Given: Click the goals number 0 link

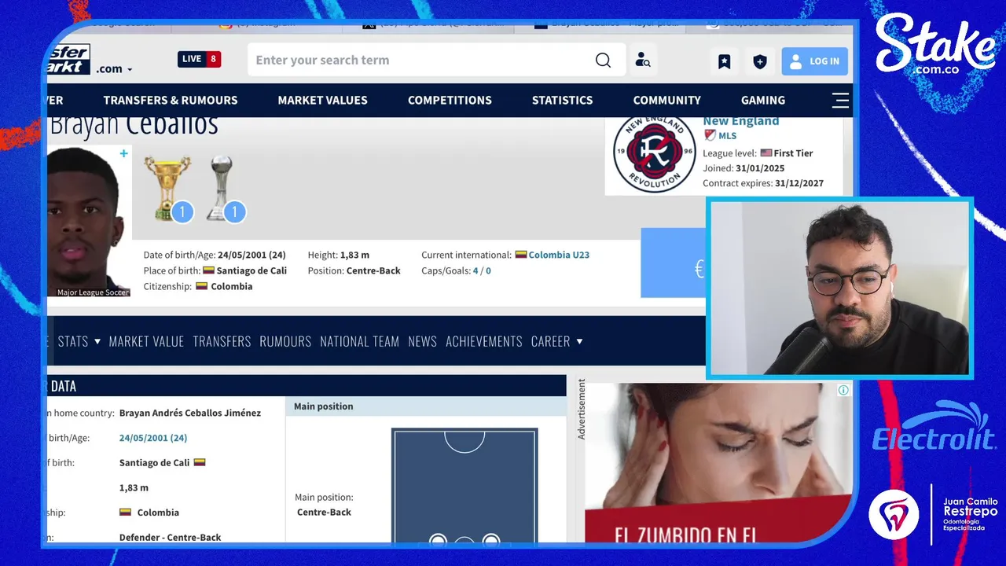Looking at the screenshot, I should (x=488, y=270).
